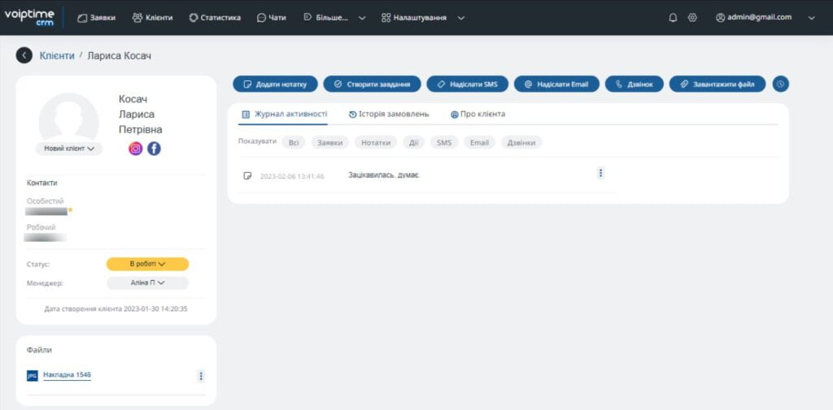Image resolution: width=833 pixels, height=410 pixels.
Task: Click the note icon in the activity entry
Action: [x=247, y=175]
